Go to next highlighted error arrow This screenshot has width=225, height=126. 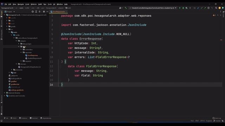point(220,15)
